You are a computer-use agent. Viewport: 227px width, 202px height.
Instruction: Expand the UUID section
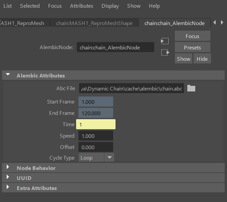[x=8, y=178]
